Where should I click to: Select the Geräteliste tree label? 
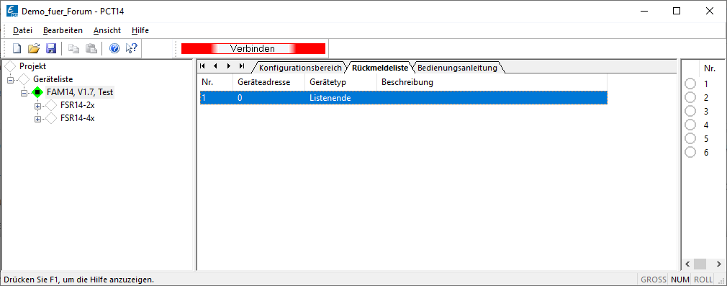(53, 79)
